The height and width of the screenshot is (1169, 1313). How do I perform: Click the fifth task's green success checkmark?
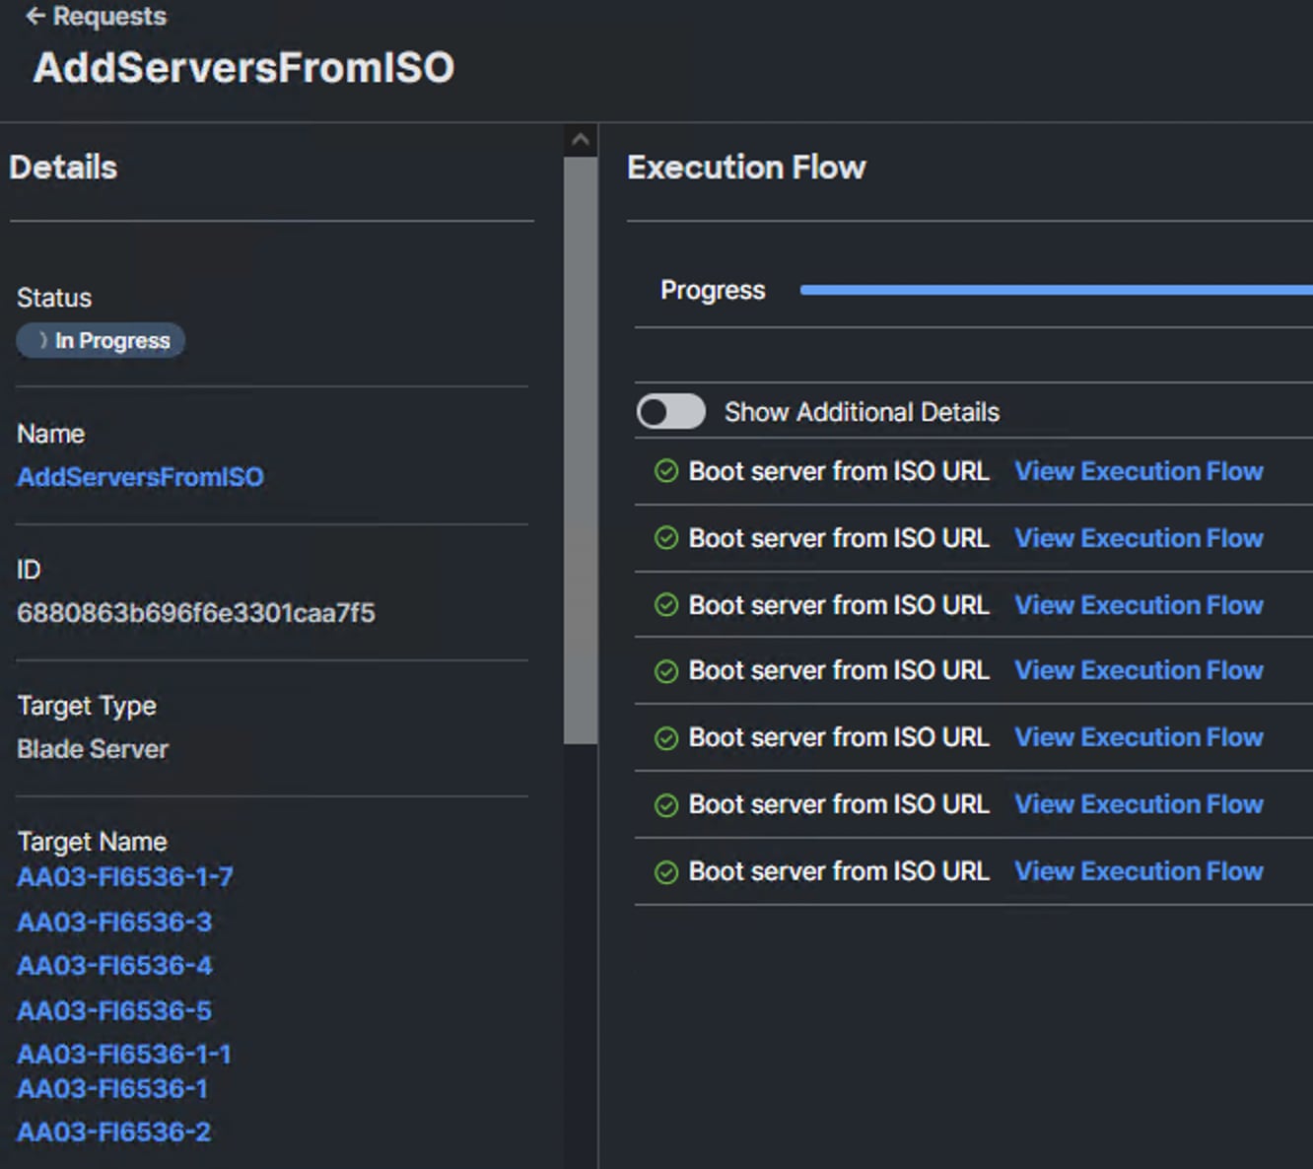point(666,738)
